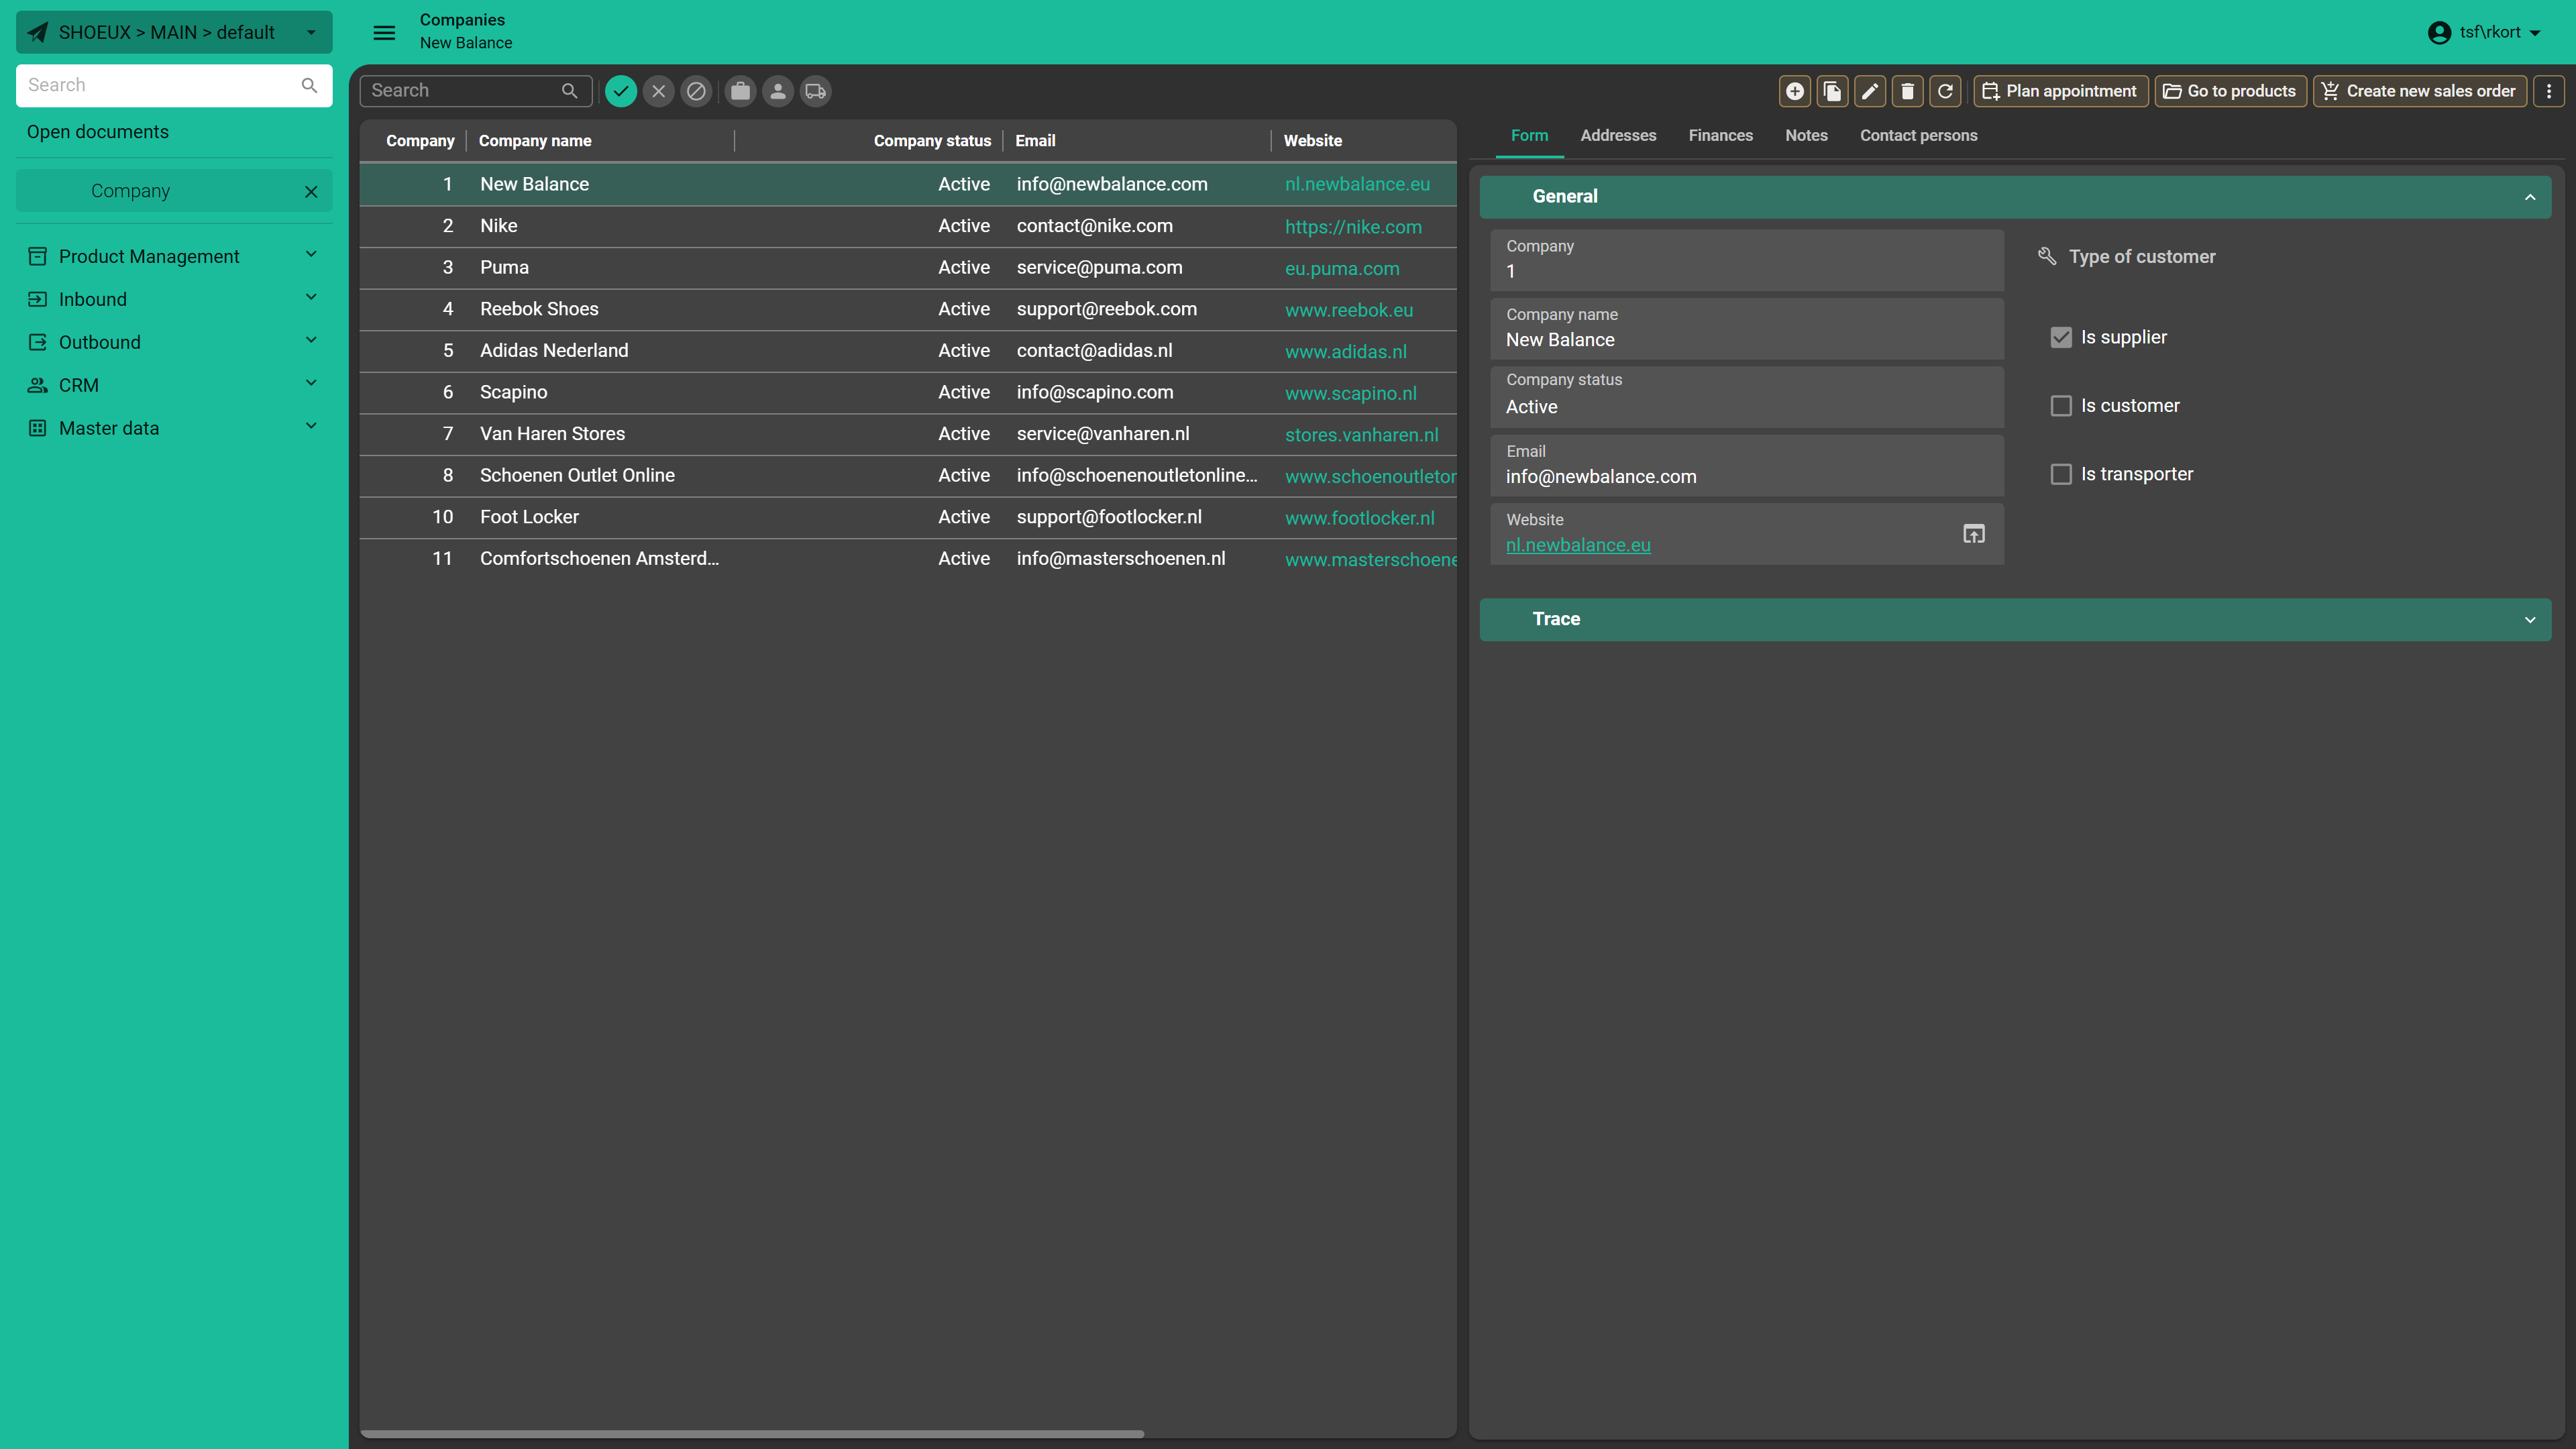Image resolution: width=2576 pixels, height=1449 pixels.
Task: Click Create new sales order button
Action: click(x=2420, y=91)
